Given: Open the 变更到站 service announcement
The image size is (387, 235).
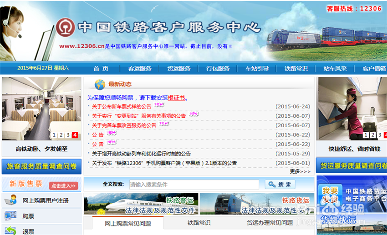Looking at the screenshot, I should (x=139, y=116).
